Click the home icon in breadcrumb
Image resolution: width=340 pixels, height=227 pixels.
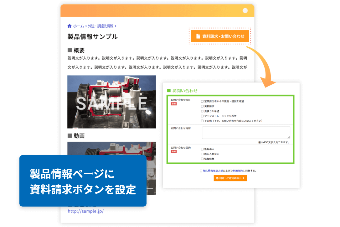pos(70,26)
